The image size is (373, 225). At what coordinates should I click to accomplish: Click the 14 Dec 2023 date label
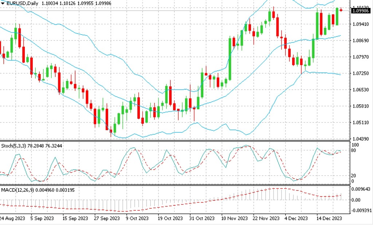[329, 218]
